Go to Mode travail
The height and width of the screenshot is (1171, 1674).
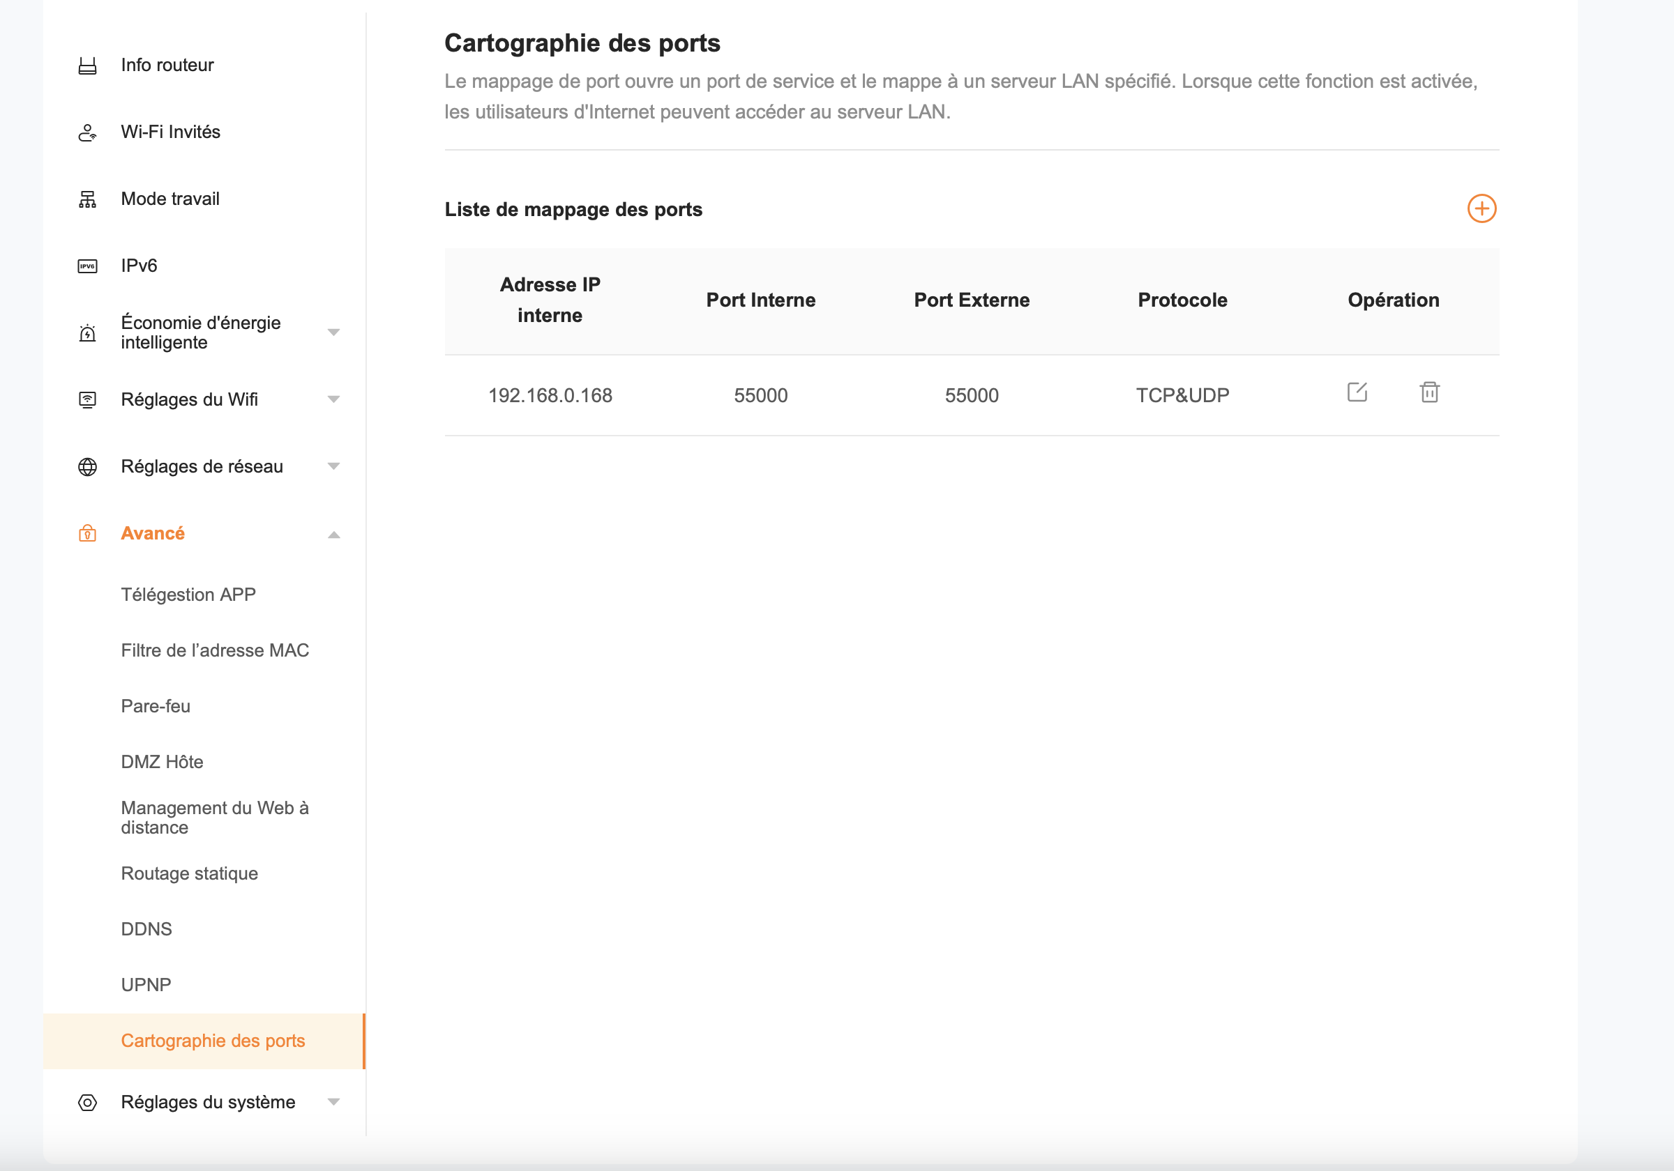[170, 199]
